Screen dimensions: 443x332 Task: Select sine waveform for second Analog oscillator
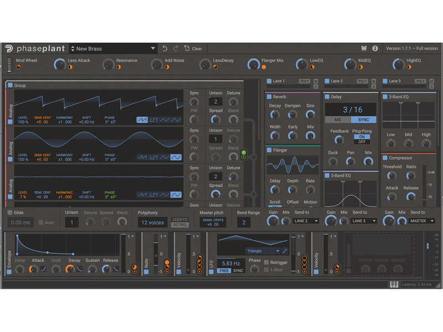pyautogui.click(x=176, y=157)
